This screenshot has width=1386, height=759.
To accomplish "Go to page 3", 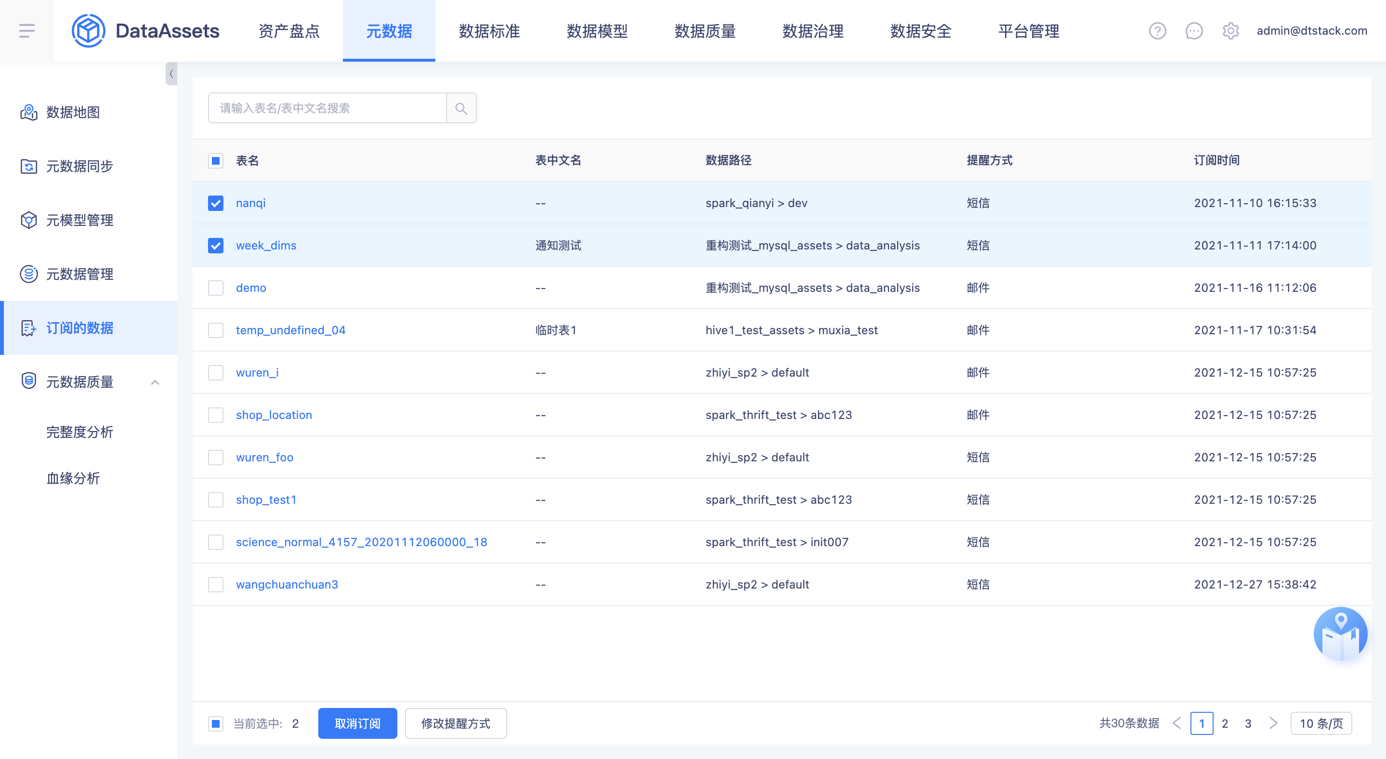I will [1248, 723].
